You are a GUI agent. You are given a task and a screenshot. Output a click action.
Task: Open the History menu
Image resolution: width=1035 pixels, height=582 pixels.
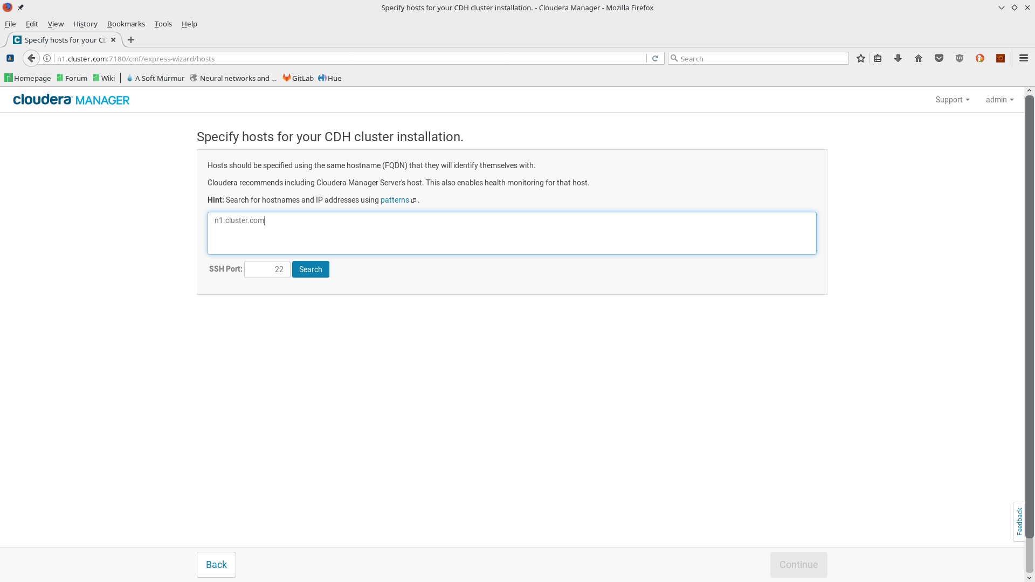[x=85, y=24]
